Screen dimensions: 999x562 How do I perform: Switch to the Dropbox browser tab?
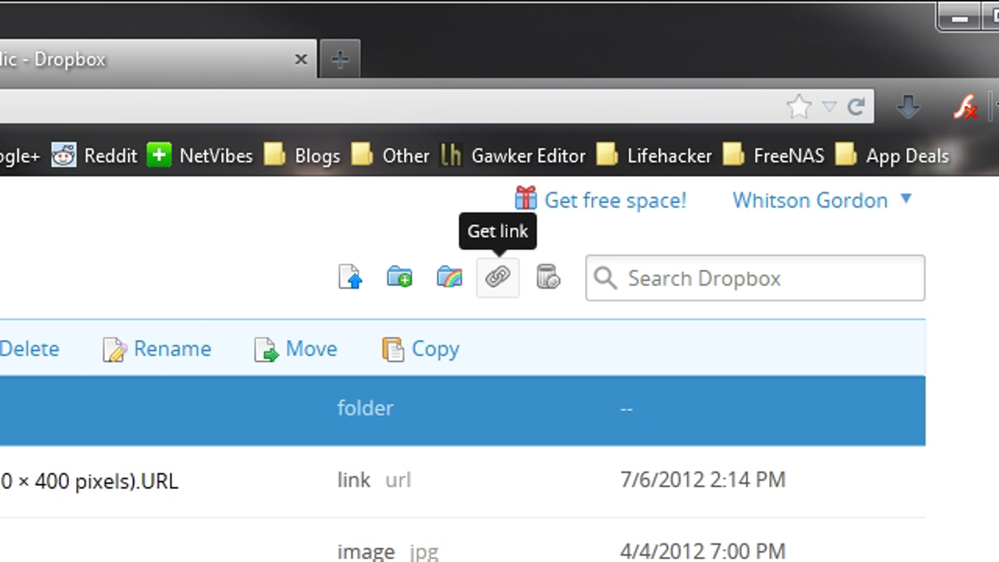[x=158, y=60]
